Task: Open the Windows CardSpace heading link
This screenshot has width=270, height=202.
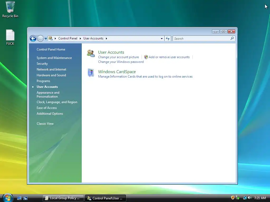Action: [117, 72]
